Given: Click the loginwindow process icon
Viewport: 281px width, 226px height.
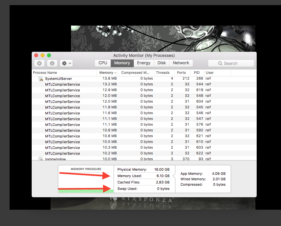Looking at the screenshot, I should (41, 159).
